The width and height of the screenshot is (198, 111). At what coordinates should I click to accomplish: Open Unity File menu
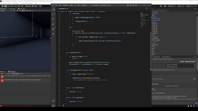click(x=2, y=3)
